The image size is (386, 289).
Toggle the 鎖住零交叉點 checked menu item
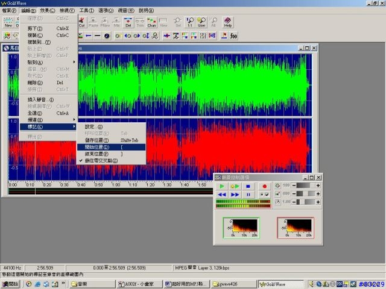[111, 161]
